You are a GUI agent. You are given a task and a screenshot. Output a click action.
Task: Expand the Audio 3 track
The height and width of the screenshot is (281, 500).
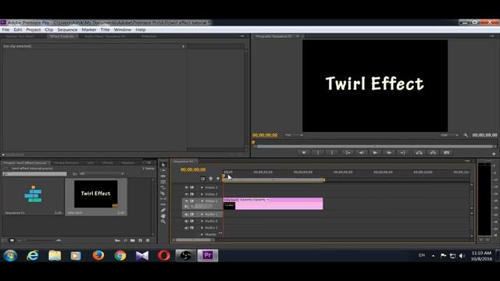pos(202,228)
